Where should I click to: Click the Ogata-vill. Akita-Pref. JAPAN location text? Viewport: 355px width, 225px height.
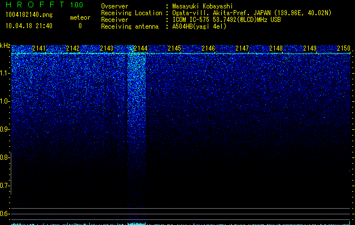click(252, 13)
